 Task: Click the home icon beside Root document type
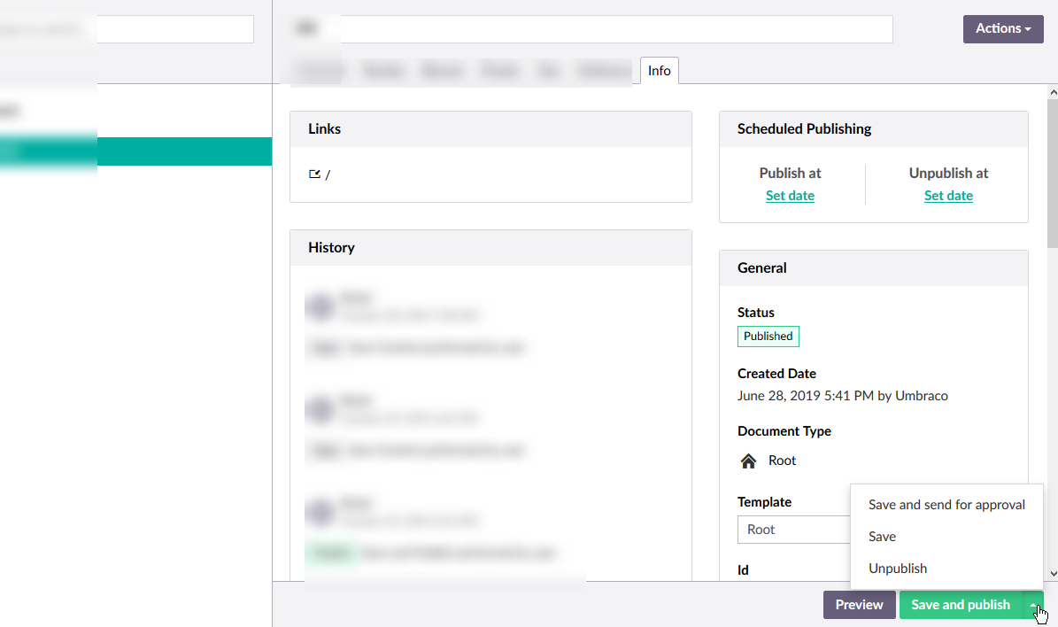pyautogui.click(x=746, y=460)
